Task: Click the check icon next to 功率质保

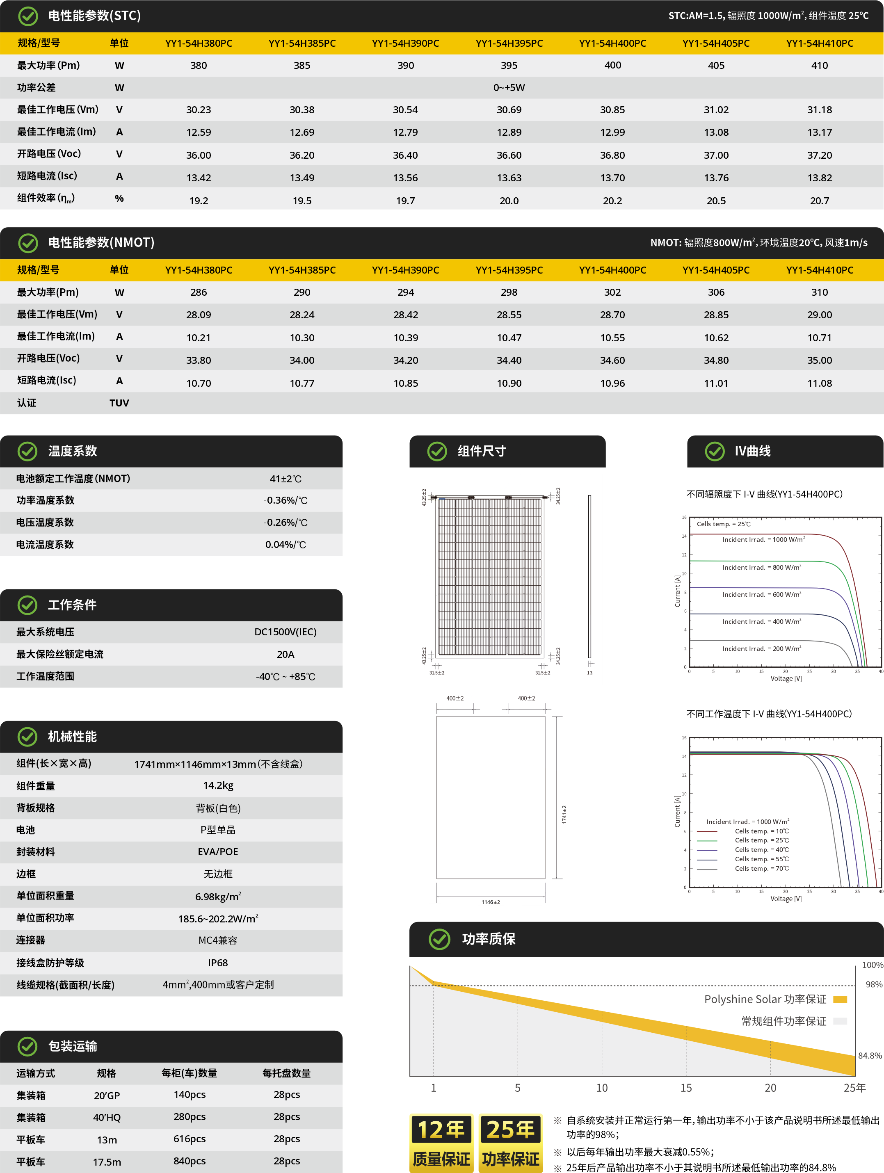Action: click(x=439, y=939)
